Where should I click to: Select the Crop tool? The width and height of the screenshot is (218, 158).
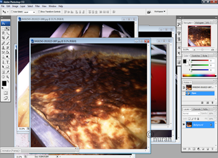(x=3, y=38)
